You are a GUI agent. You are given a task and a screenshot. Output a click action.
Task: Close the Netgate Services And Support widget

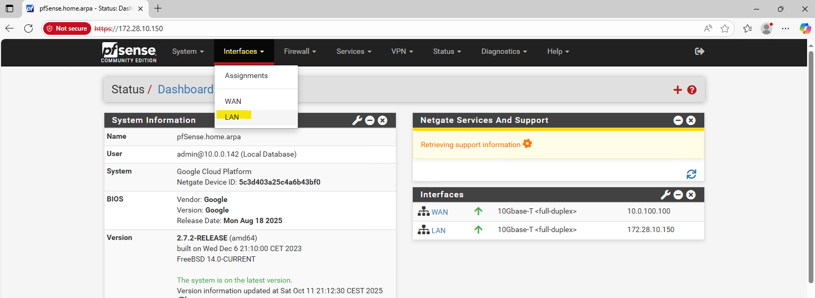point(691,120)
